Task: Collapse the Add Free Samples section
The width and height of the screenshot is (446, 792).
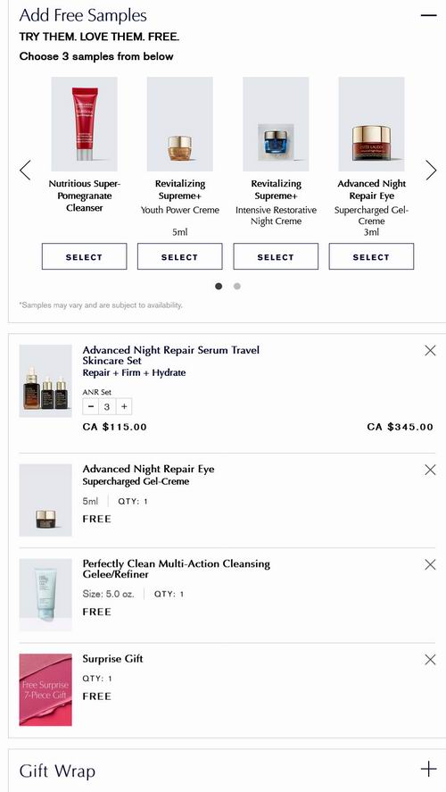Action: pos(428,15)
